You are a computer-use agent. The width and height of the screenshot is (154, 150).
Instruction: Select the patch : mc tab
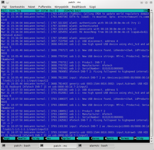point(58,145)
